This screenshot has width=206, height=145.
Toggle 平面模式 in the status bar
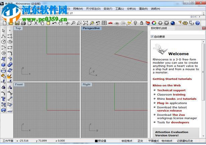coord(153,141)
